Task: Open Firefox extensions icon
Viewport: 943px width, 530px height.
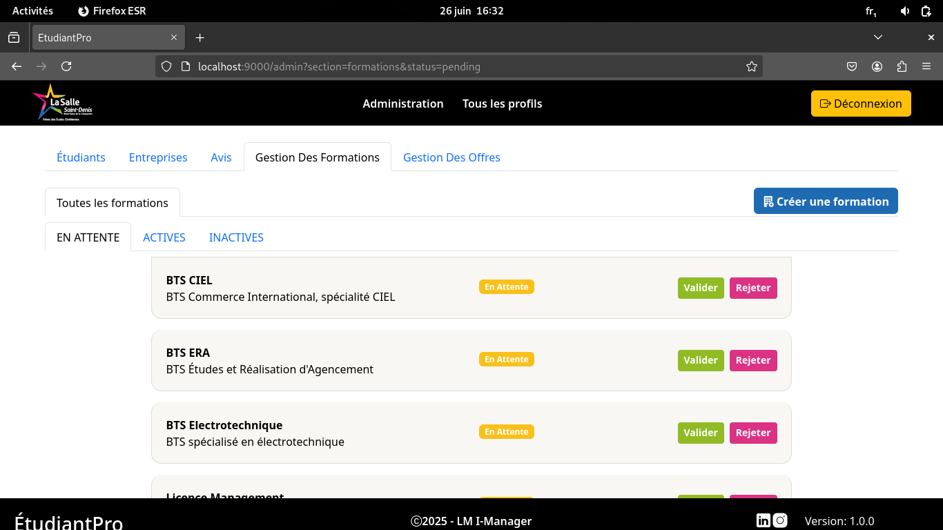Action: pos(902,67)
